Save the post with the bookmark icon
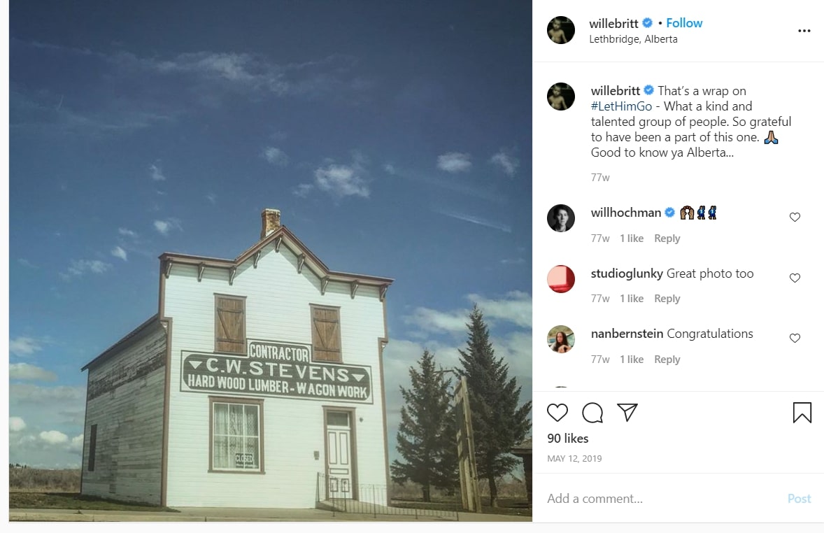 point(802,413)
